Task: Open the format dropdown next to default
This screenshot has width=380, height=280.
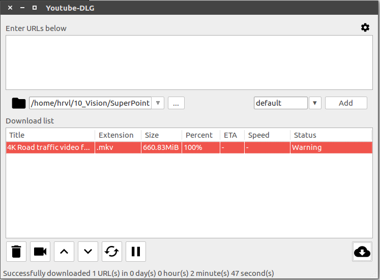Action: [315, 103]
